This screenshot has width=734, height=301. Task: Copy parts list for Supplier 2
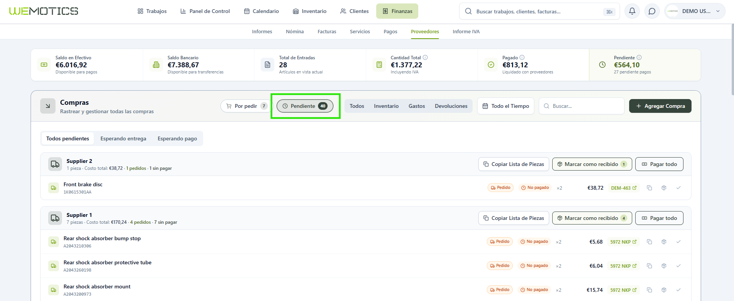tap(514, 164)
